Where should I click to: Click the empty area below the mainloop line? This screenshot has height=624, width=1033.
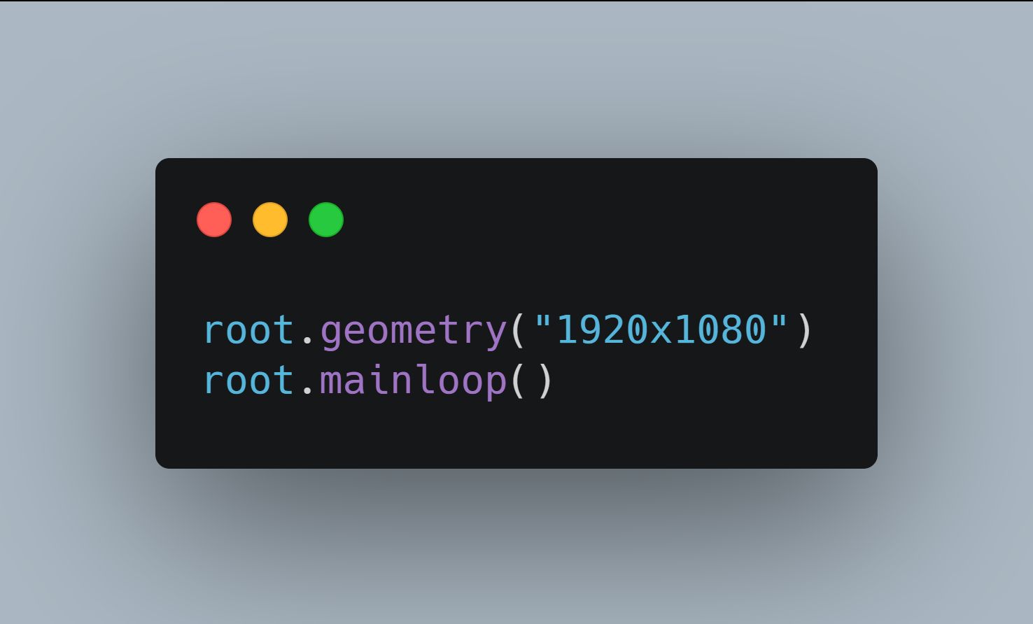516,435
